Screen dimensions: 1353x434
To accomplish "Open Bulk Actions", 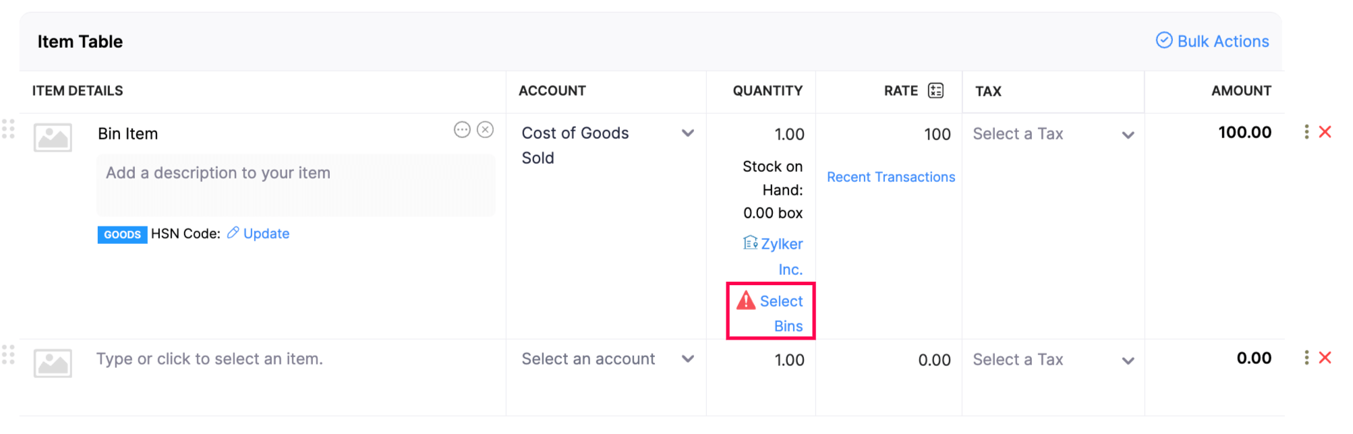I will coord(1213,41).
